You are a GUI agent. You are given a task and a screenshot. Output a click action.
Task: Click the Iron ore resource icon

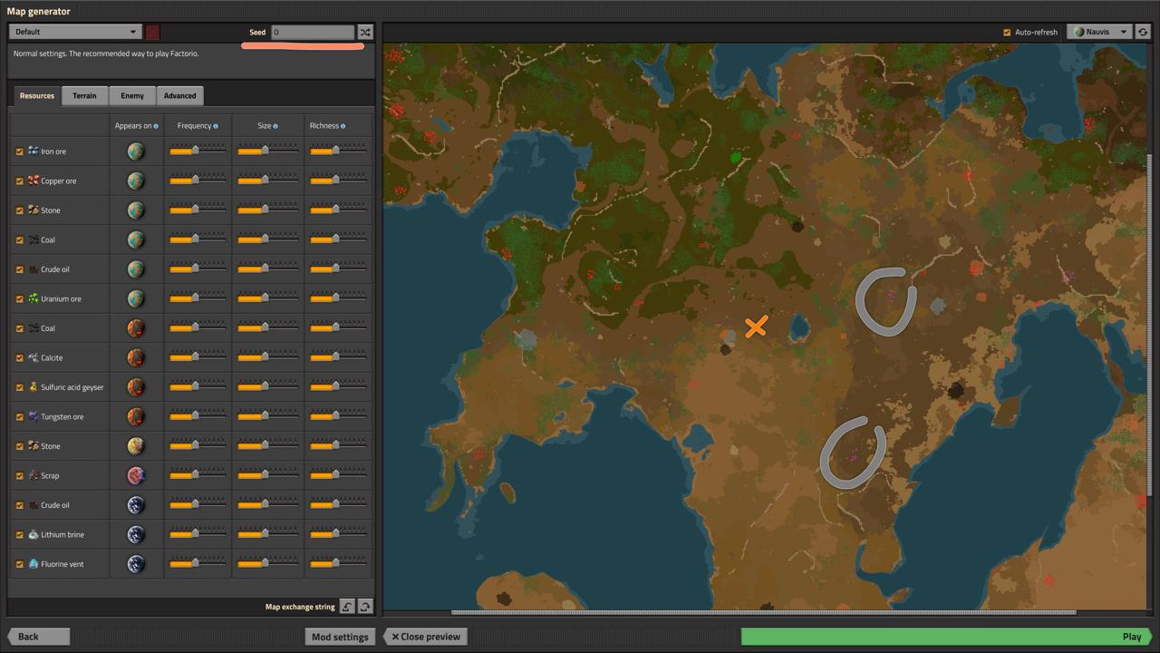point(33,151)
